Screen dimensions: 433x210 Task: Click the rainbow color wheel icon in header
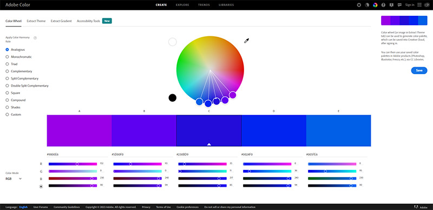click(x=375, y=5)
